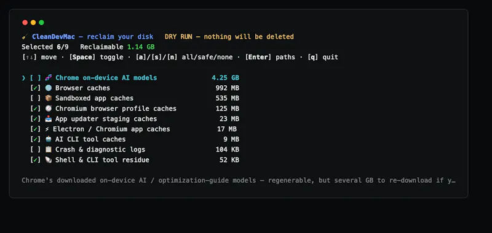This screenshot has height=233, width=492.
Task: Check Crash & diagnostic logs checkbox
Action: click(x=36, y=150)
